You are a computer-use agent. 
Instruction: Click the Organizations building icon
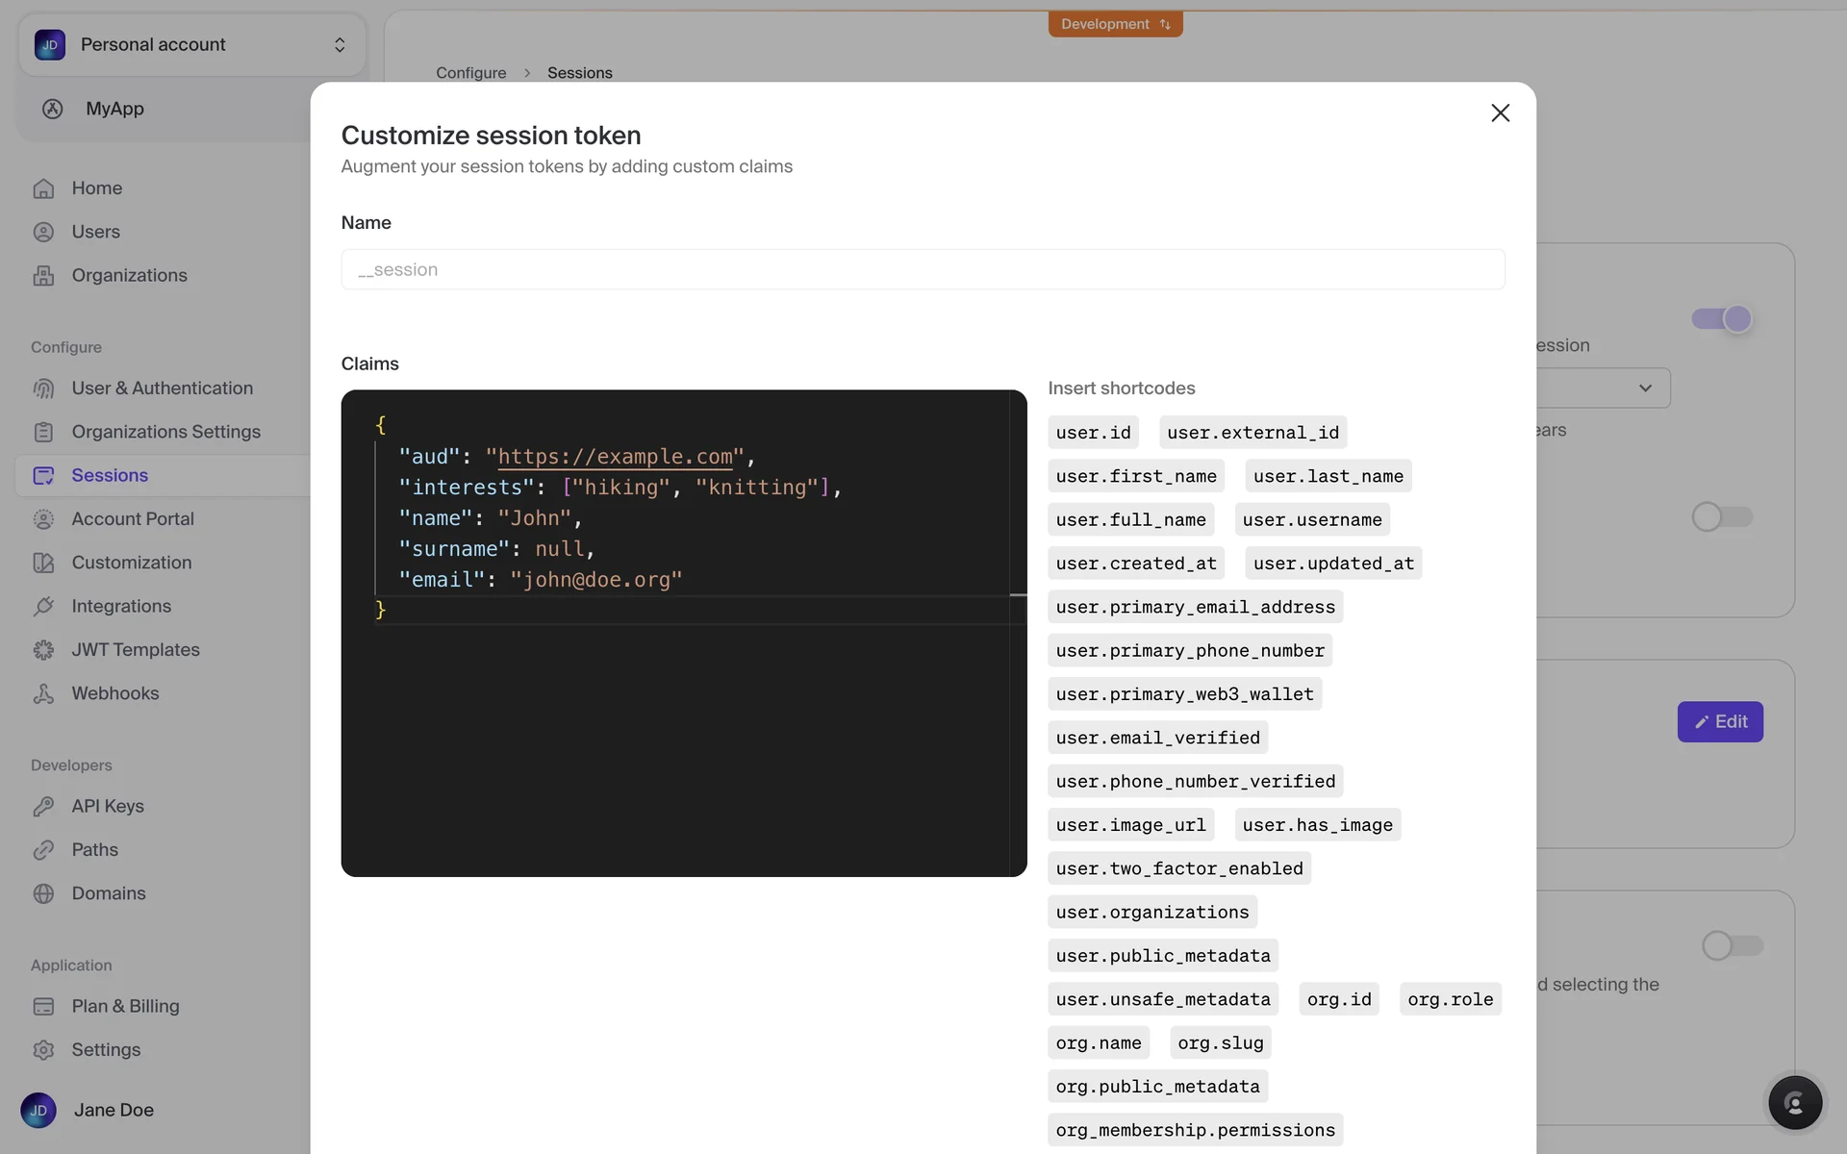pos(43,275)
